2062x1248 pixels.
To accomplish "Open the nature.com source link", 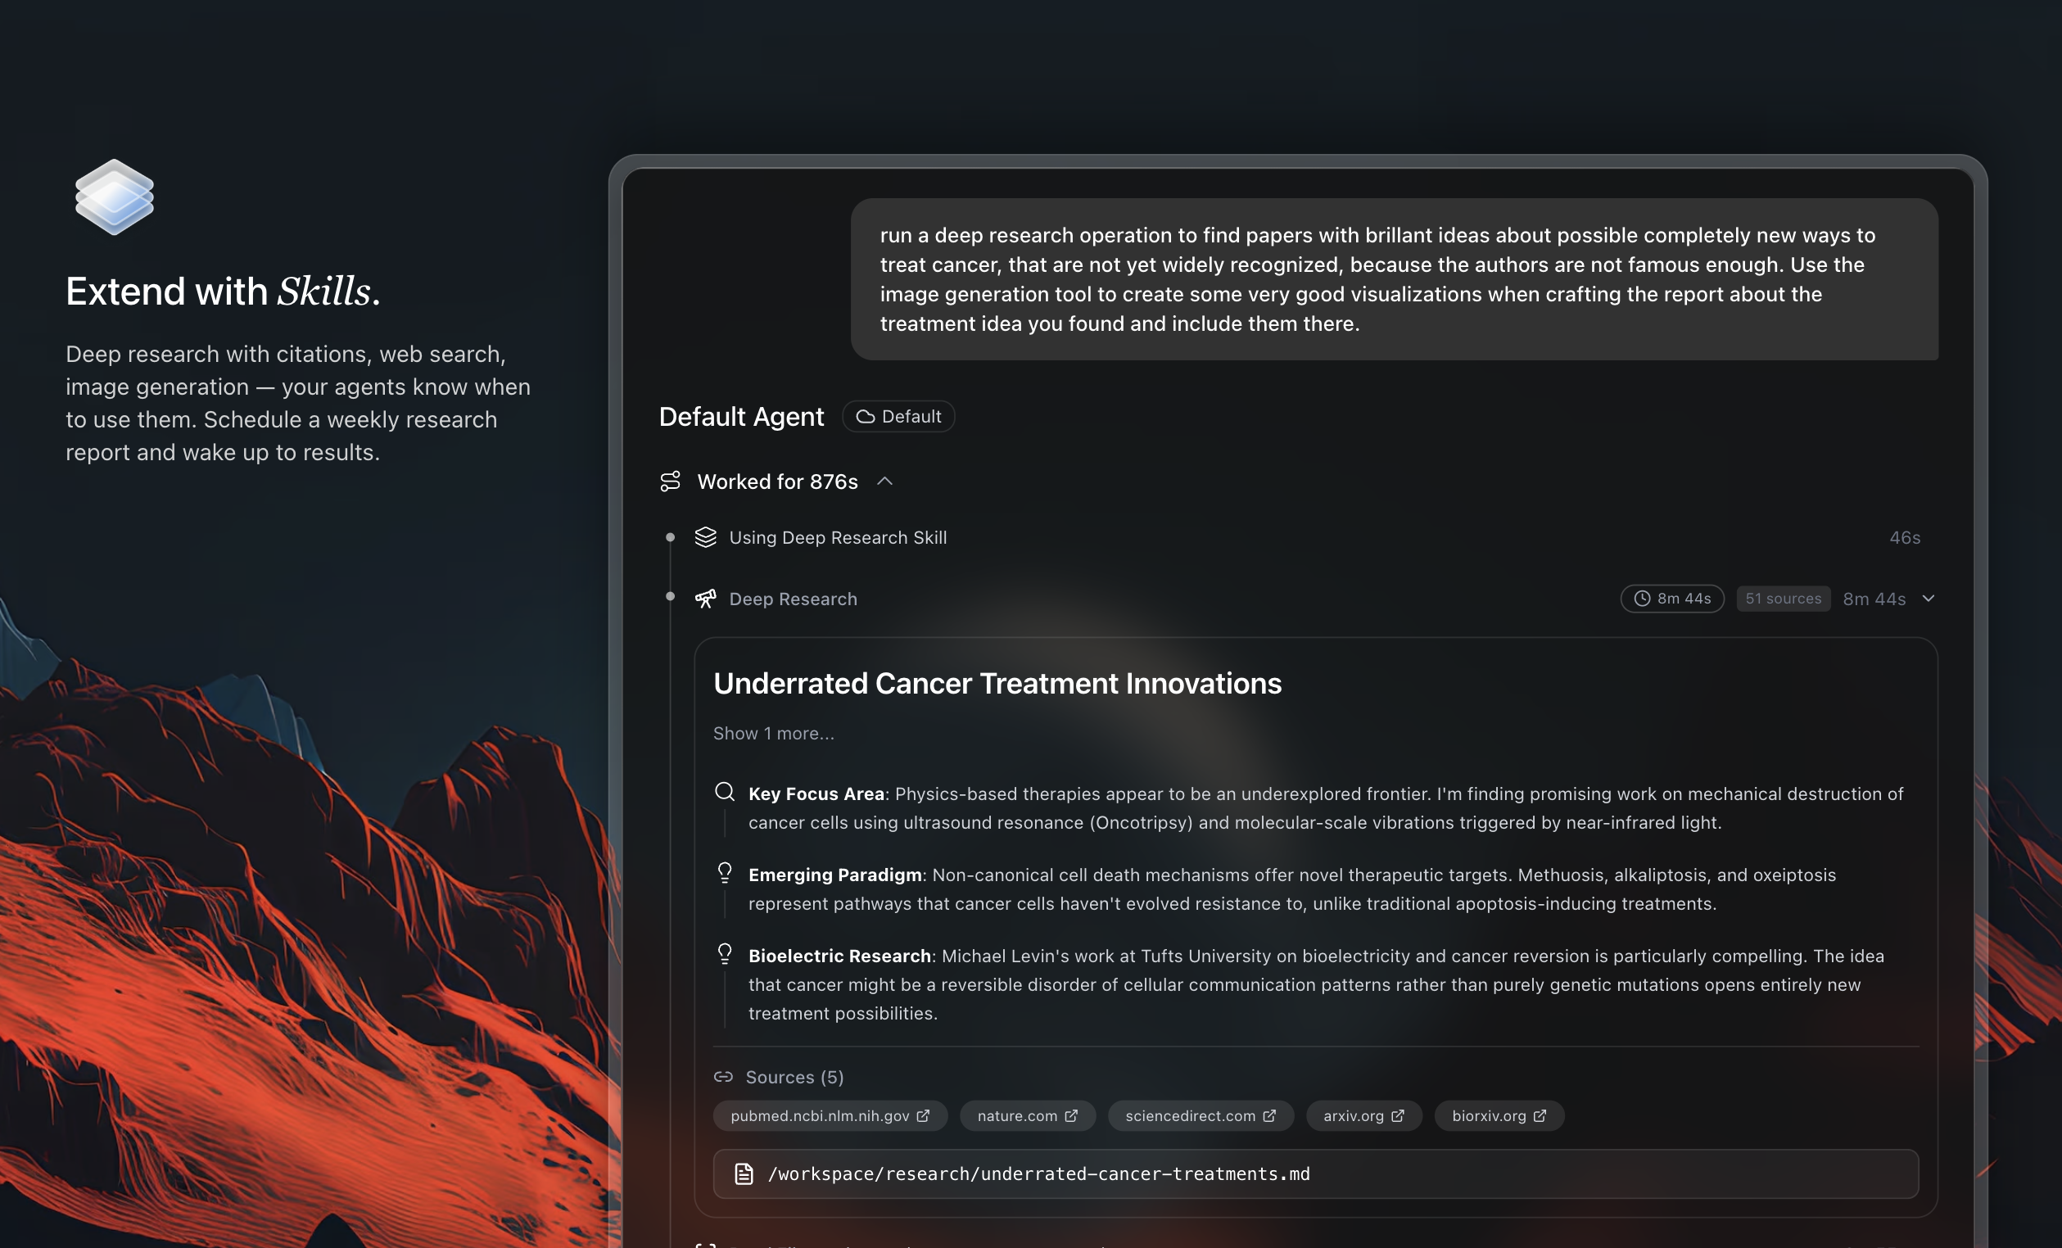I will click(1027, 1115).
